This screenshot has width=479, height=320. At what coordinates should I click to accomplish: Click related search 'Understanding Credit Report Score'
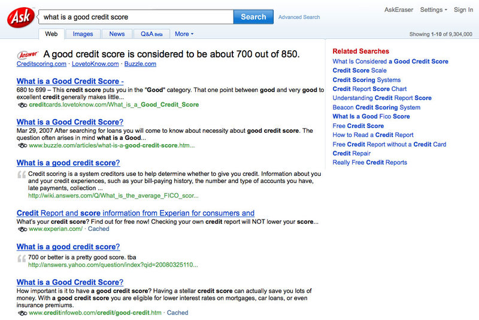pos(382,98)
